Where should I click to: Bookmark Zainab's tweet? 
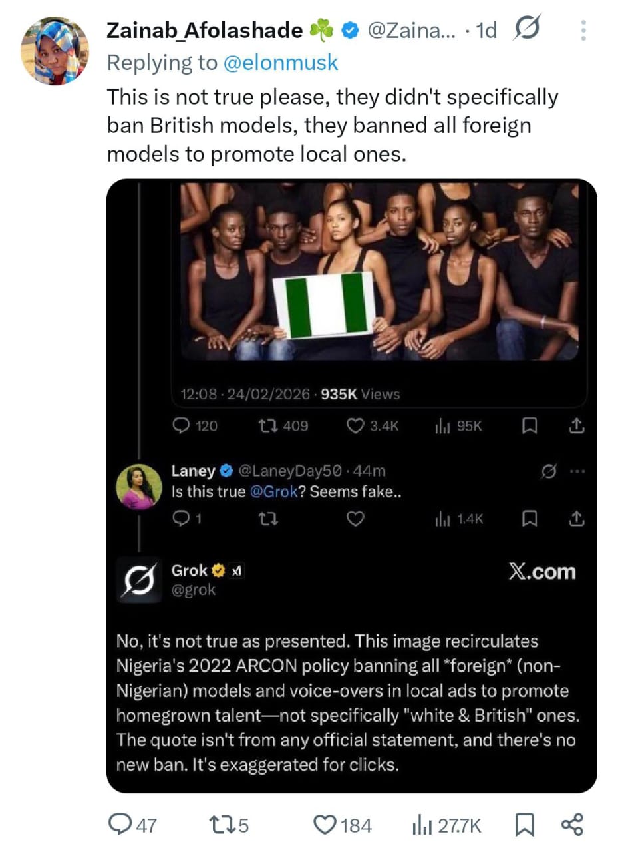click(x=524, y=825)
